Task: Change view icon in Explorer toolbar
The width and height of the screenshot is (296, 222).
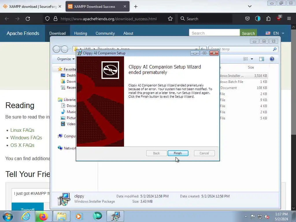Action: (x=246, y=59)
